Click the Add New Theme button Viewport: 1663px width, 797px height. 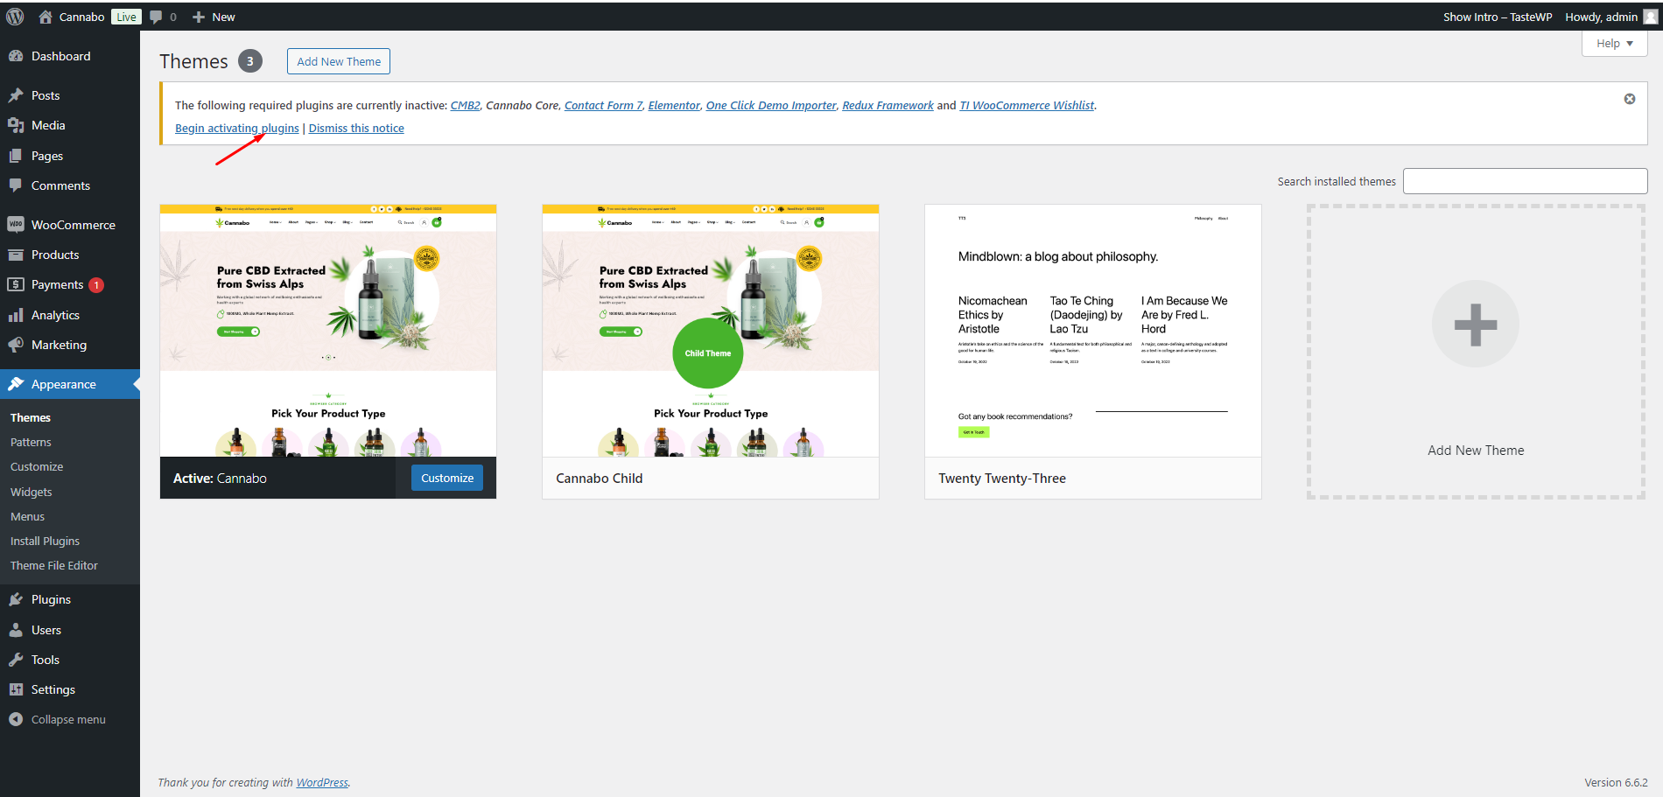[339, 61]
